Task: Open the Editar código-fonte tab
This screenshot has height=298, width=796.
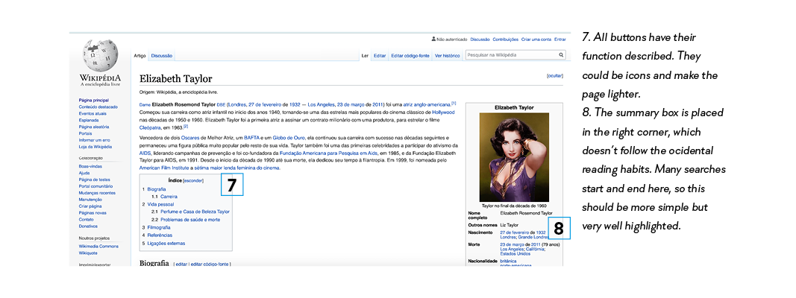Action: point(410,56)
